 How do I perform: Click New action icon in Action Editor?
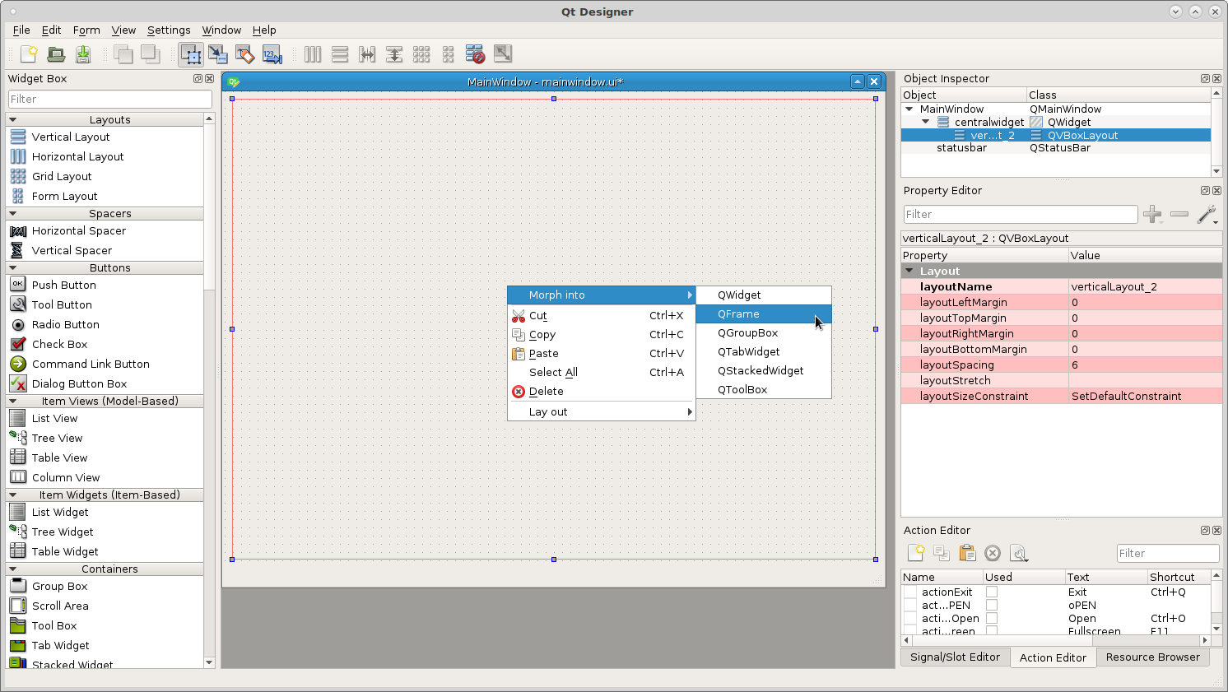click(x=915, y=553)
